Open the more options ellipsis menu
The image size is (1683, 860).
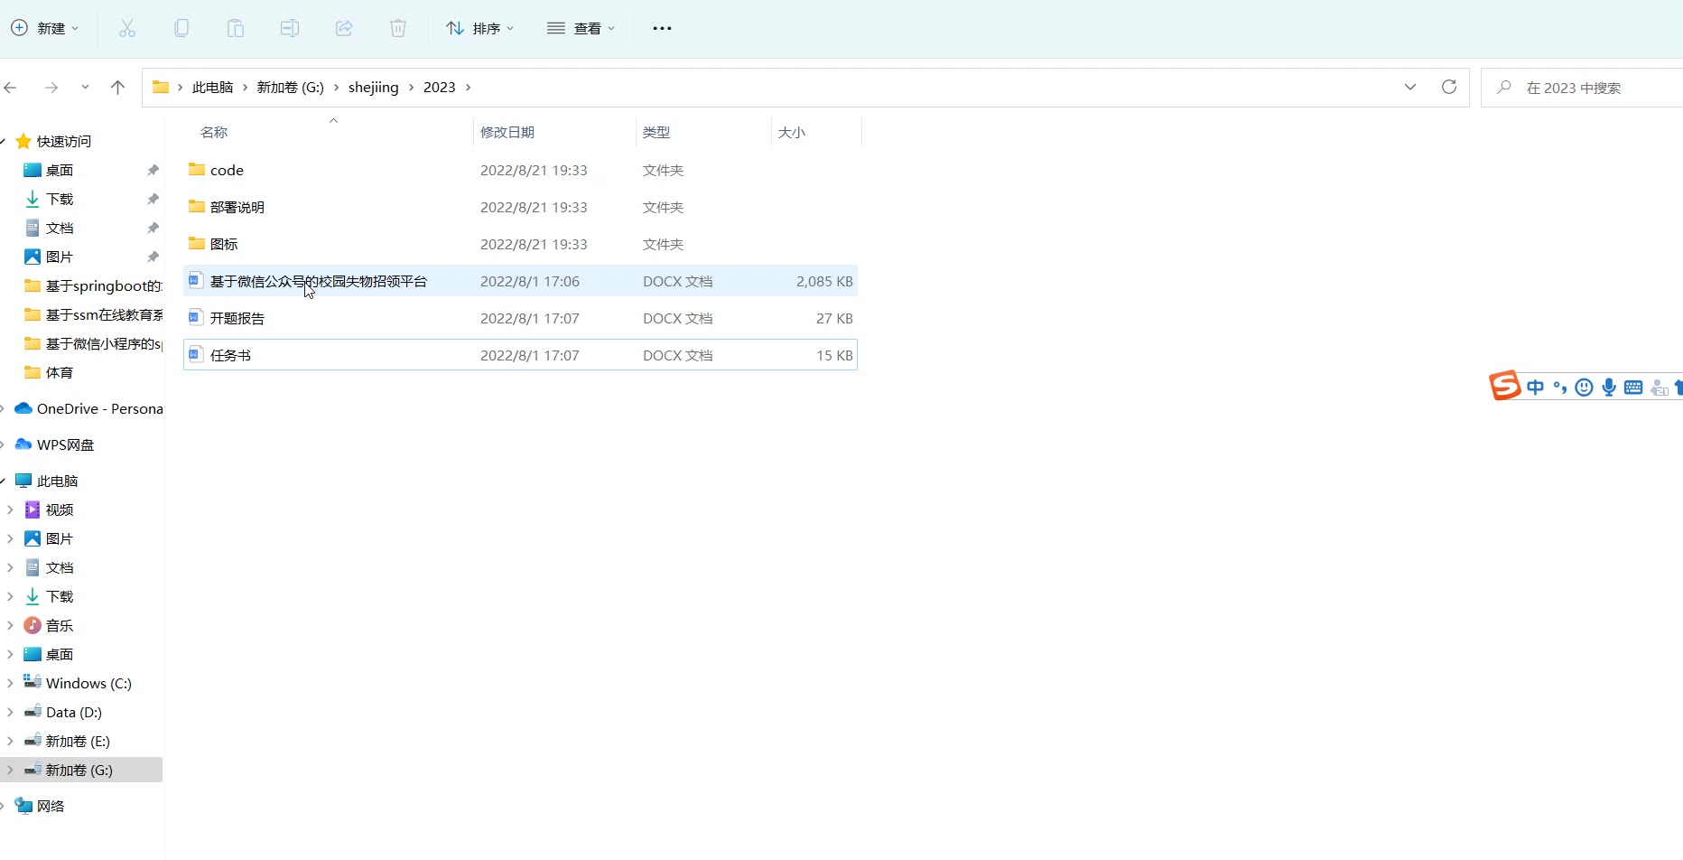662,29
